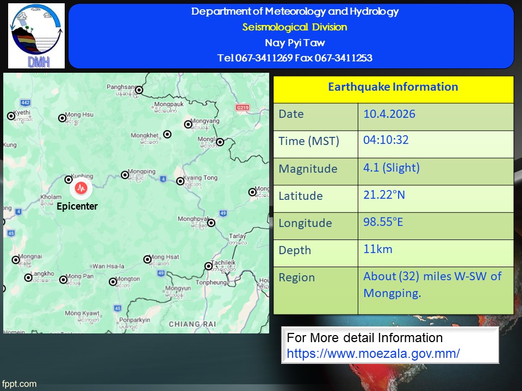The image size is (522, 391).
Task: Select the Kyaing Tong town marker
Action: pos(181,181)
